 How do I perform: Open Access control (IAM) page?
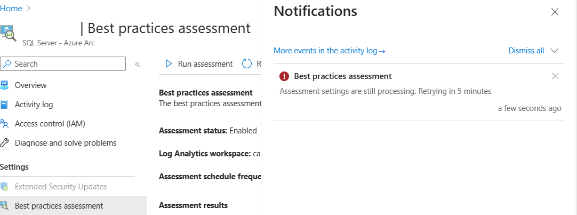click(x=50, y=124)
